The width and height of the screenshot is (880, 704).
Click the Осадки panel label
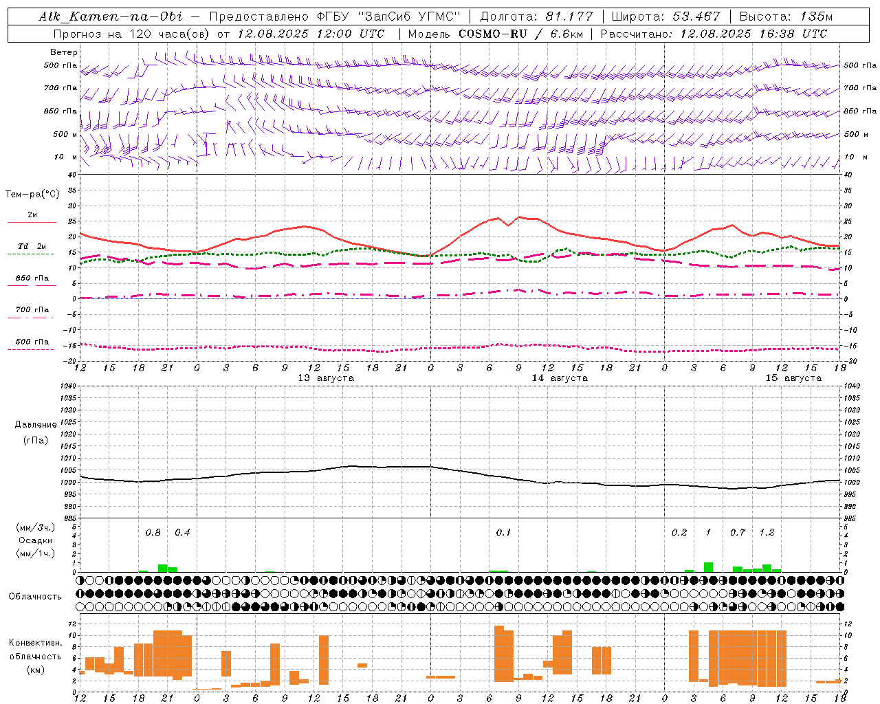click(35, 540)
